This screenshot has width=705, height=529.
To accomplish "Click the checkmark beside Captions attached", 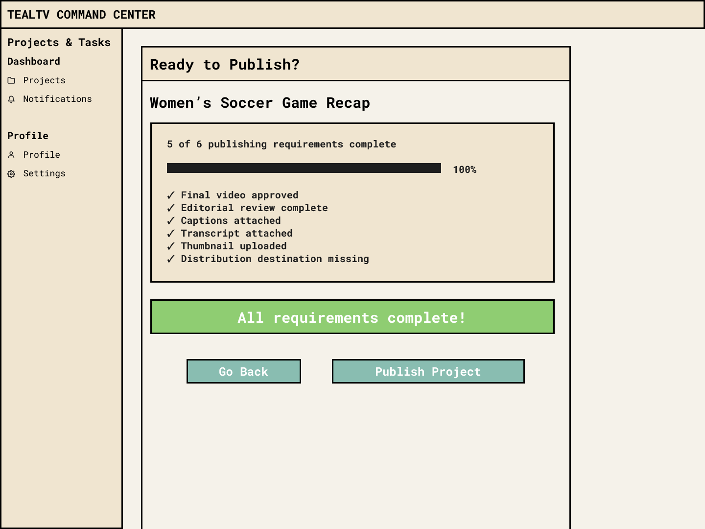I will [x=171, y=220].
